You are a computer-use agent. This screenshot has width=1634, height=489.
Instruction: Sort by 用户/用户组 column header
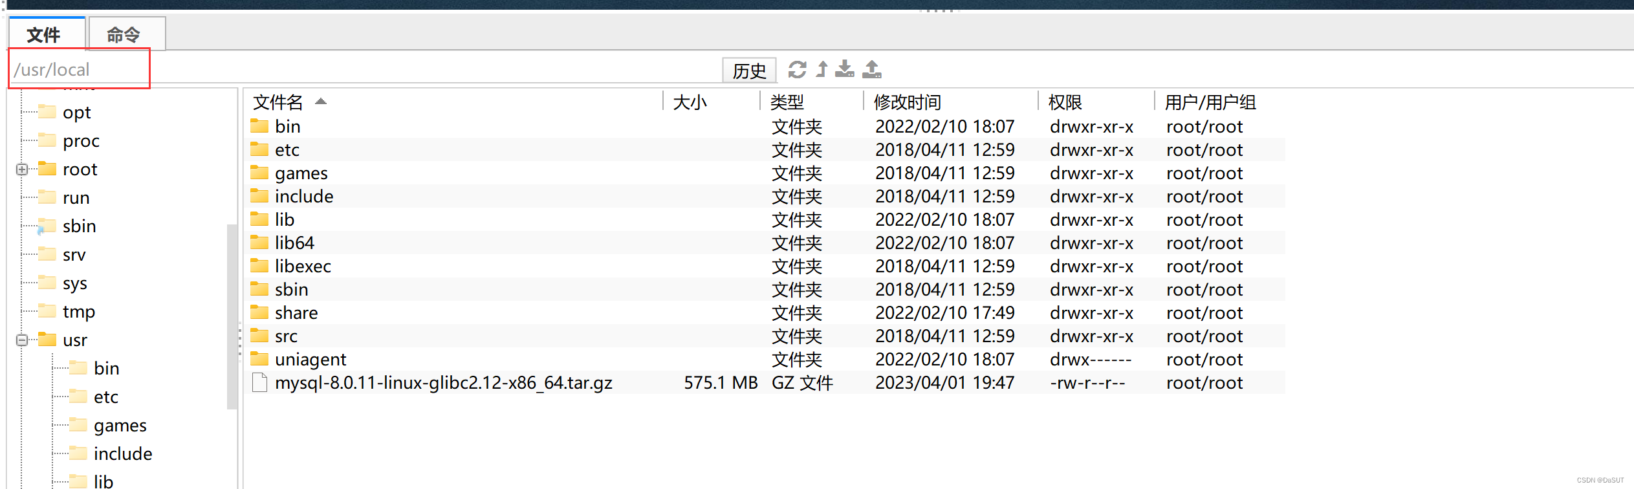pyautogui.click(x=1210, y=102)
